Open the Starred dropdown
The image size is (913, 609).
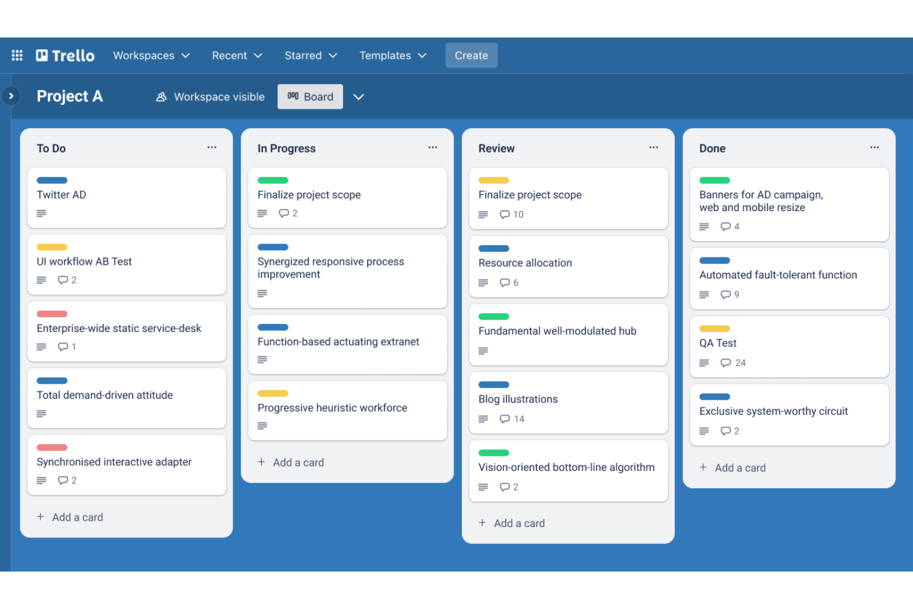point(310,55)
